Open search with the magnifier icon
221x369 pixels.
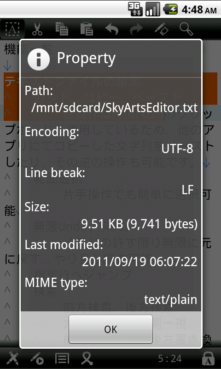(186, 29)
